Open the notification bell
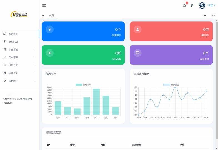The image size is (218, 150). click(184, 6)
